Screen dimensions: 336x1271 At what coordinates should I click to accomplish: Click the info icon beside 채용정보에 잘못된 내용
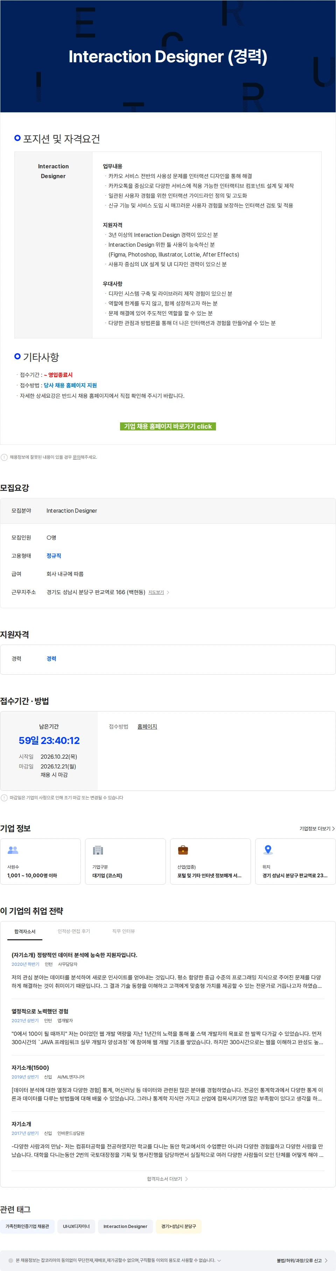click(5, 457)
